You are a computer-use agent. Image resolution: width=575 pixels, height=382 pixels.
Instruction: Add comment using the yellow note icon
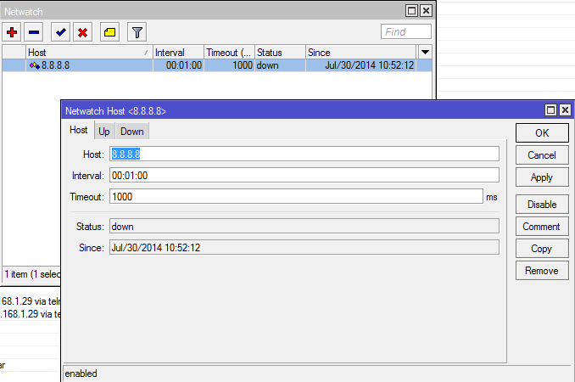[109, 32]
